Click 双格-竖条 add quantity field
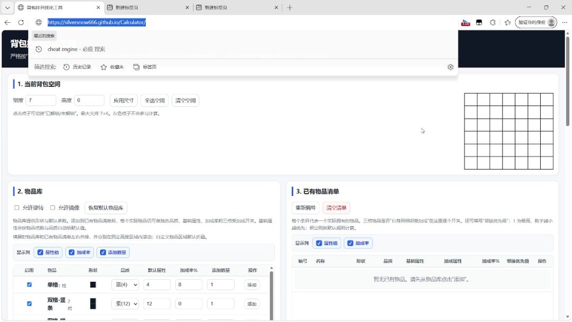Viewport: 572px width, 322px height. coord(221,303)
